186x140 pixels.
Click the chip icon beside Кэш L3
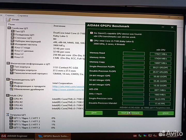tap(12, 57)
